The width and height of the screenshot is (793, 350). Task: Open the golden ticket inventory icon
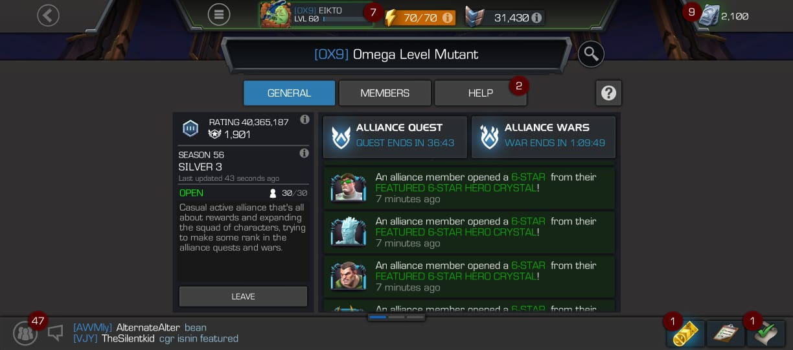point(685,334)
